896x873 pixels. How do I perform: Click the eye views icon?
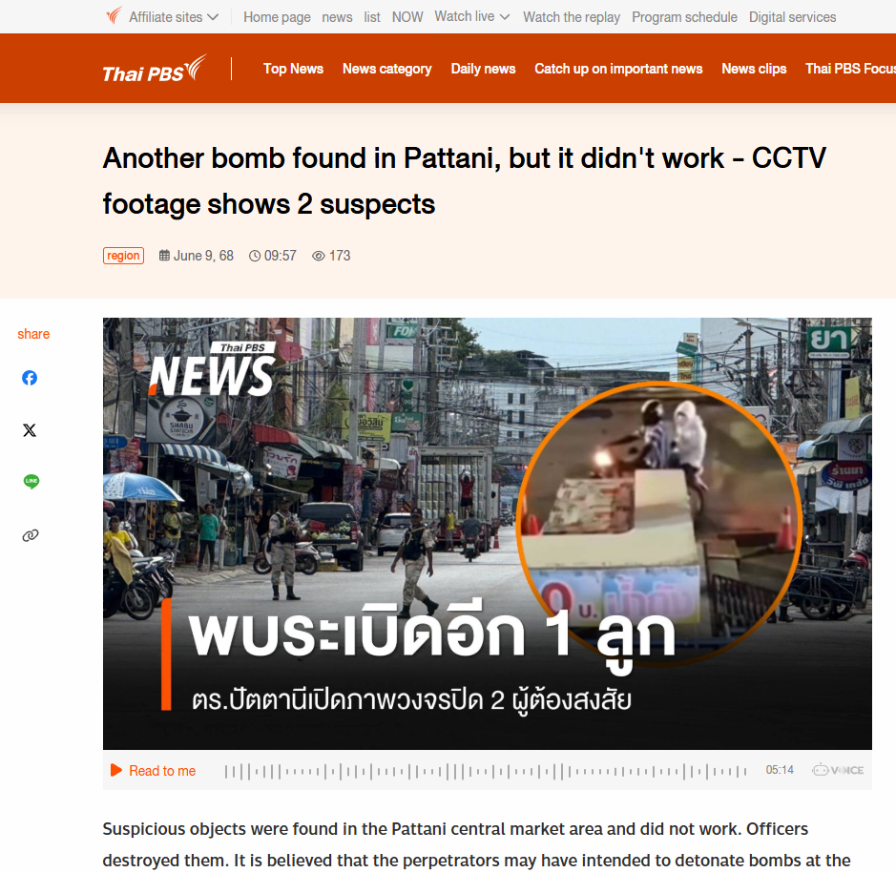[x=319, y=256]
